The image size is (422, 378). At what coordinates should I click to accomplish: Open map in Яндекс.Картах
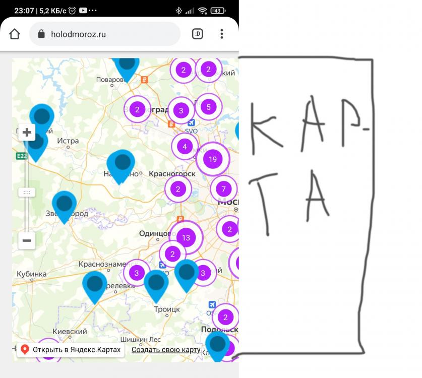click(71, 350)
